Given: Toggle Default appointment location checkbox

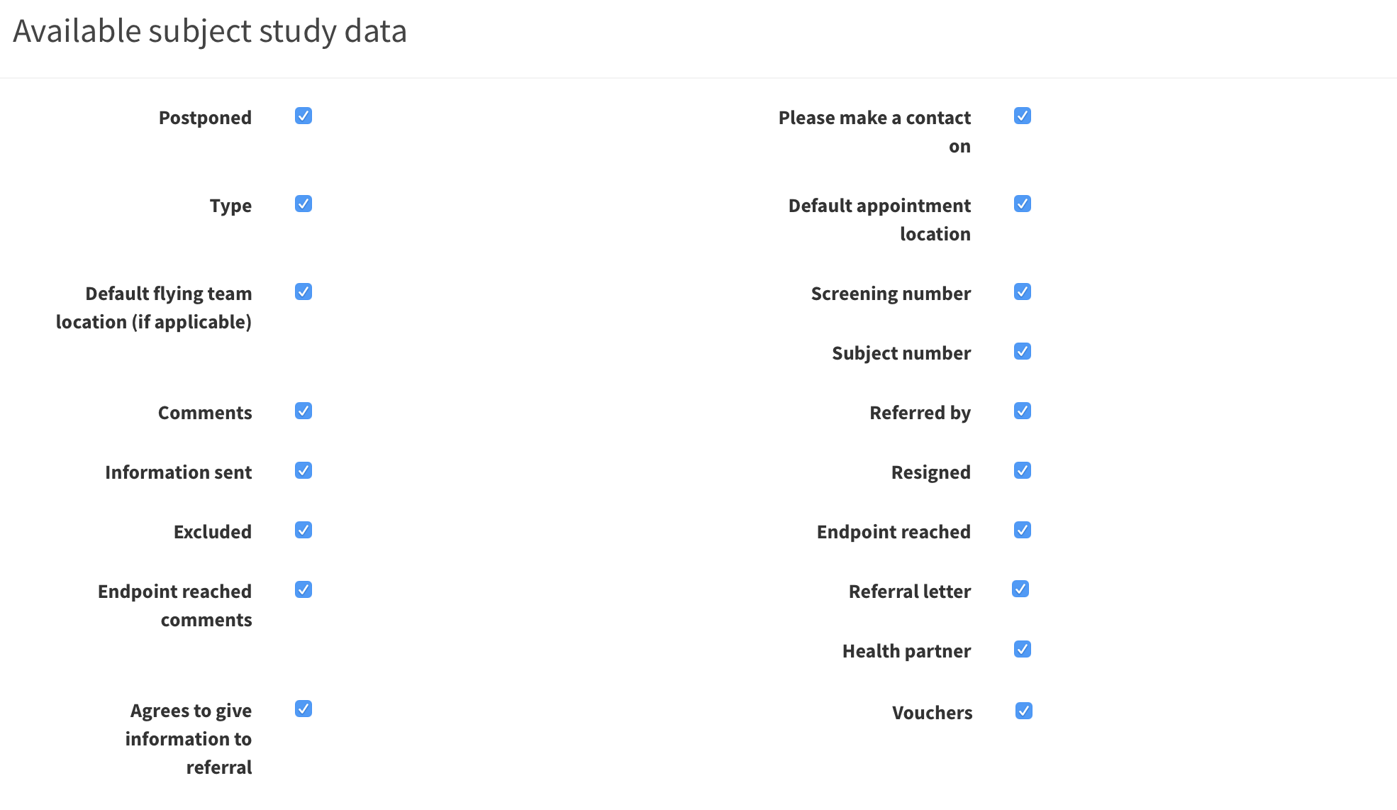Looking at the screenshot, I should coord(1023,204).
